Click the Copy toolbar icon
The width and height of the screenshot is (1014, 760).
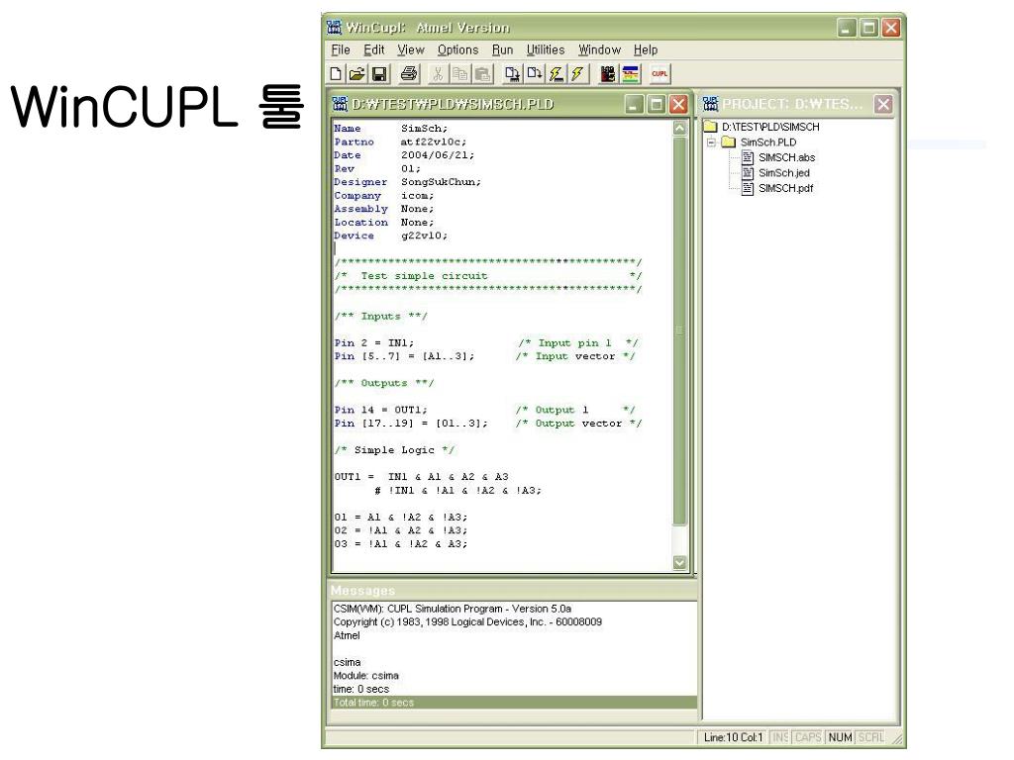pos(459,73)
